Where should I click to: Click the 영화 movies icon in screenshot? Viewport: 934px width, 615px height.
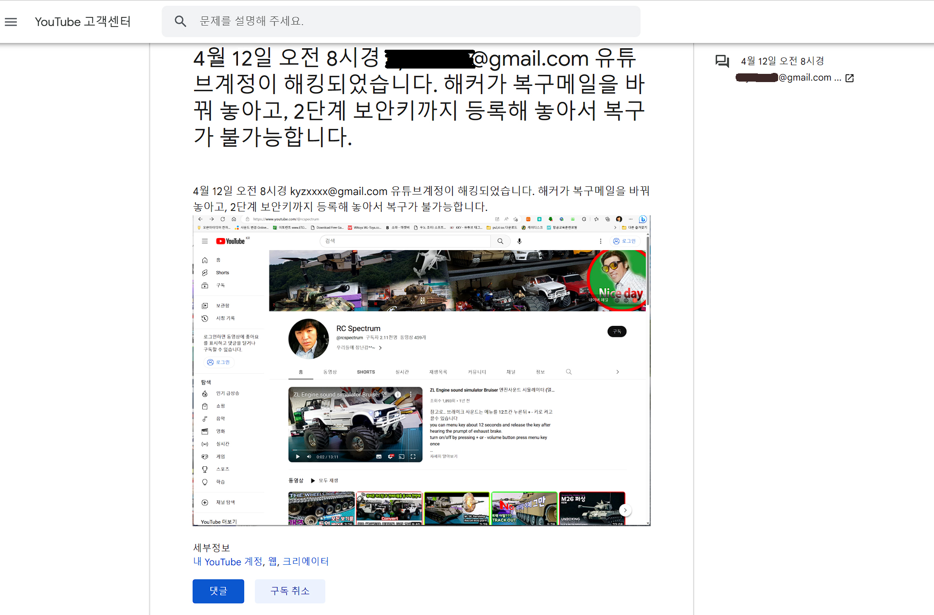[x=205, y=431]
